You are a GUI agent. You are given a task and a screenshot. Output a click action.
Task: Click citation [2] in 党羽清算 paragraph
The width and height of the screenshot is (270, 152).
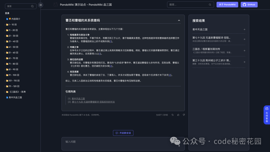170,75
